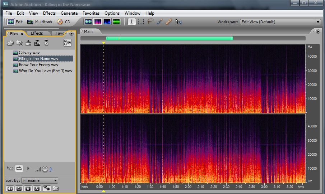Select the spectral phase display icon
This screenshot has width=325, height=194.
click(x=116, y=22)
